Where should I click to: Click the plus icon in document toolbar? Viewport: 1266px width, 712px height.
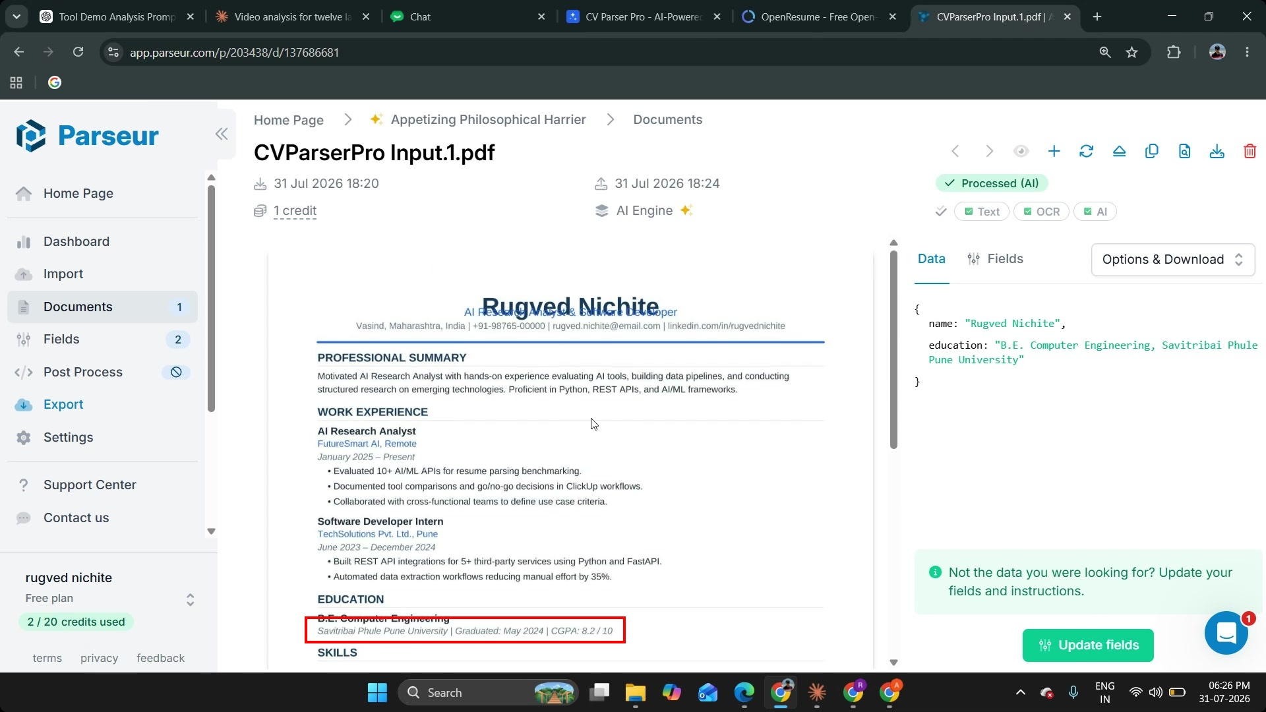(1054, 152)
